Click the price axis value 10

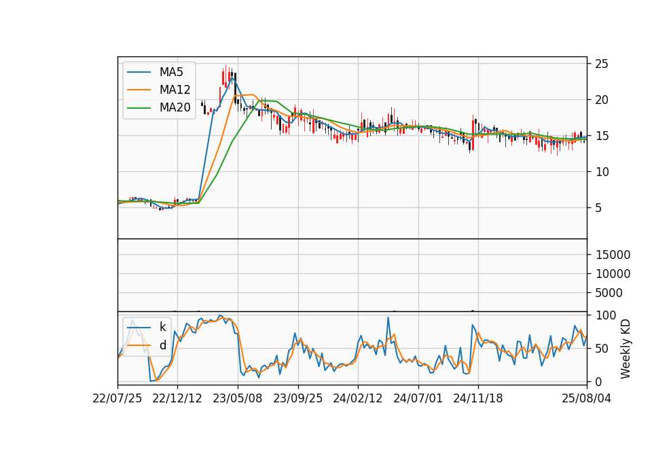(602, 172)
